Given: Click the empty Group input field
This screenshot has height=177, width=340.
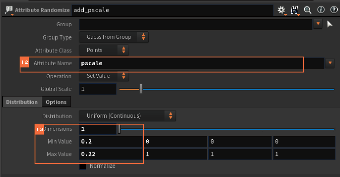Looking at the screenshot, I should [x=196, y=24].
